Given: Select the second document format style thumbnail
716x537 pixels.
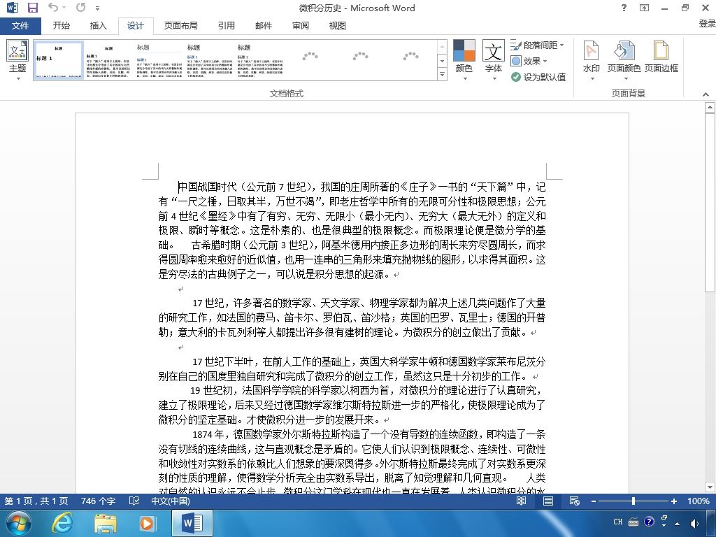Looking at the screenshot, I should tap(108, 61).
